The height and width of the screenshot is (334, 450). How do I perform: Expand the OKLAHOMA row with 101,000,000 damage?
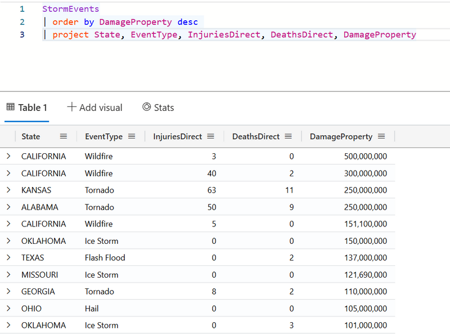pyautogui.click(x=8, y=325)
